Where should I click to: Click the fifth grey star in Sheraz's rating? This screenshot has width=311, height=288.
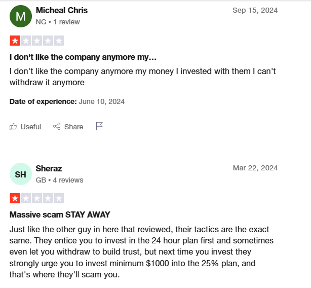click(59, 198)
